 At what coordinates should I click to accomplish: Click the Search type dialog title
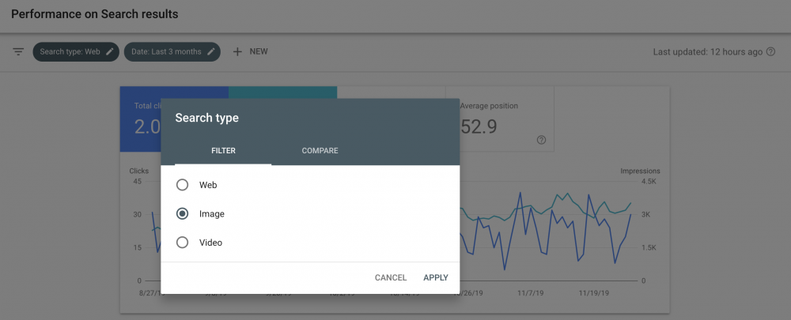click(x=206, y=118)
